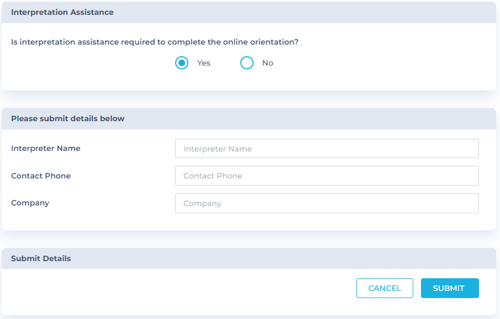Image resolution: width=500 pixels, height=319 pixels.
Task: Select the No radio button
Action: [x=247, y=63]
